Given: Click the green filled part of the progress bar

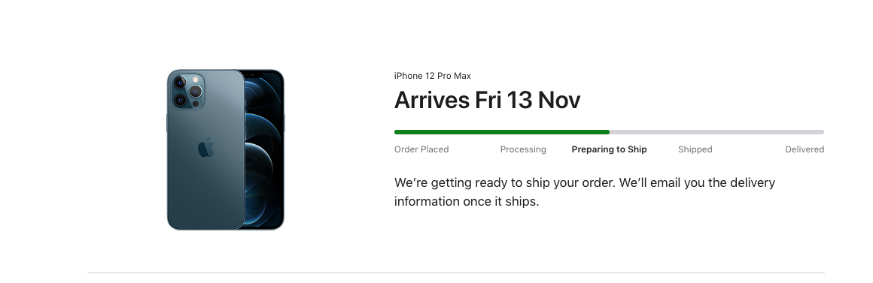Looking at the screenshot, I should click(502, 132).
